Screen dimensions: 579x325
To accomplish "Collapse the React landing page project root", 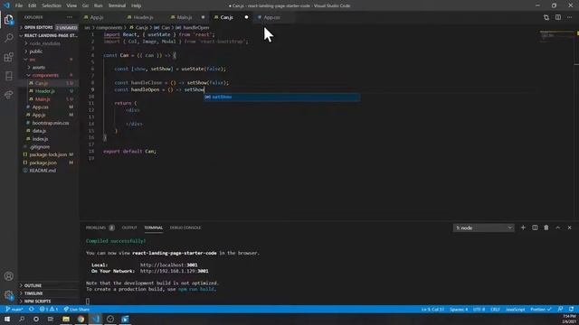I will (48, 35).
